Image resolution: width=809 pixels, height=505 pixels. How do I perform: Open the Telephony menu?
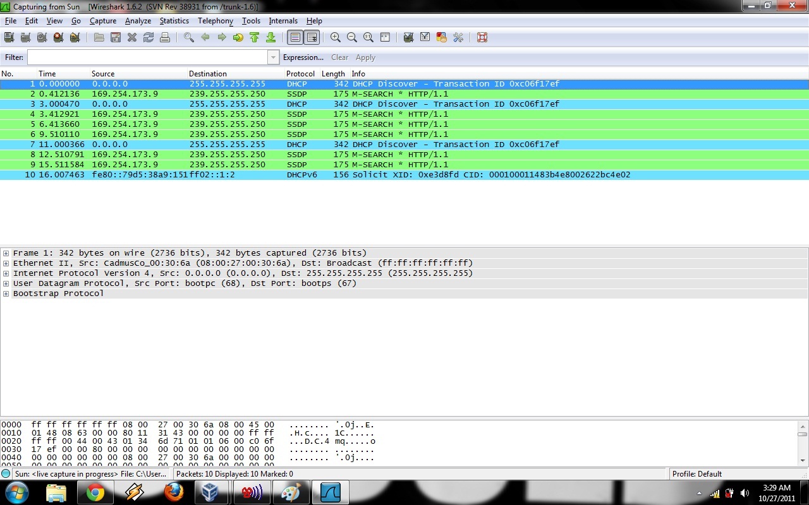click(216, 21)
